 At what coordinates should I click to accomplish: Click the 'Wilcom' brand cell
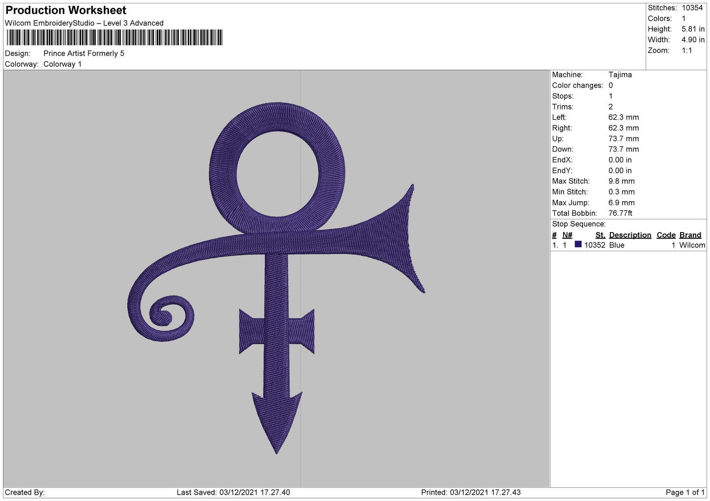click(x=692, y=245)
